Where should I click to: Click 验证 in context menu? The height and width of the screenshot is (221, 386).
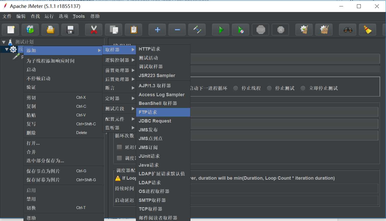pos(63,87)
